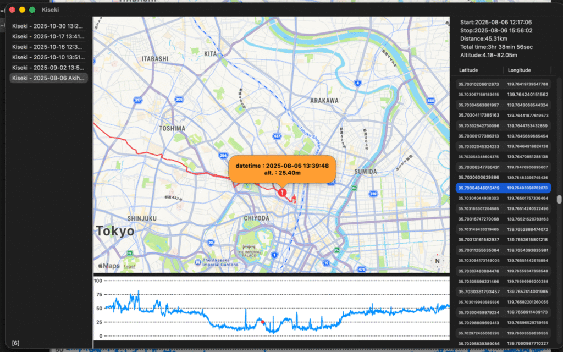Click the Apple Maps logo

point(108,266)
